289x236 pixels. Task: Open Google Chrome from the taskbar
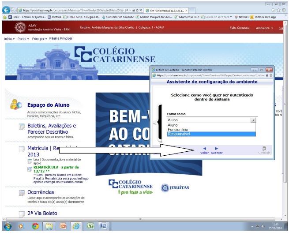pyautogui.click(x=35, y=226)
